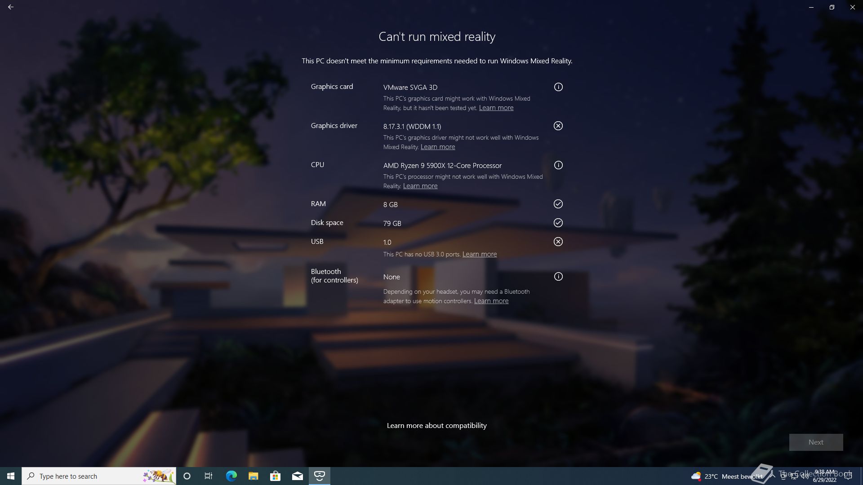The width and height of the screenshot is (863, 485).
Task: Open the Windows Start menu
Action: point(11,476)
